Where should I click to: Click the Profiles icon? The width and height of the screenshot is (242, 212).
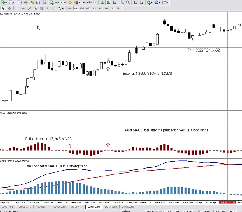point(10,2)
